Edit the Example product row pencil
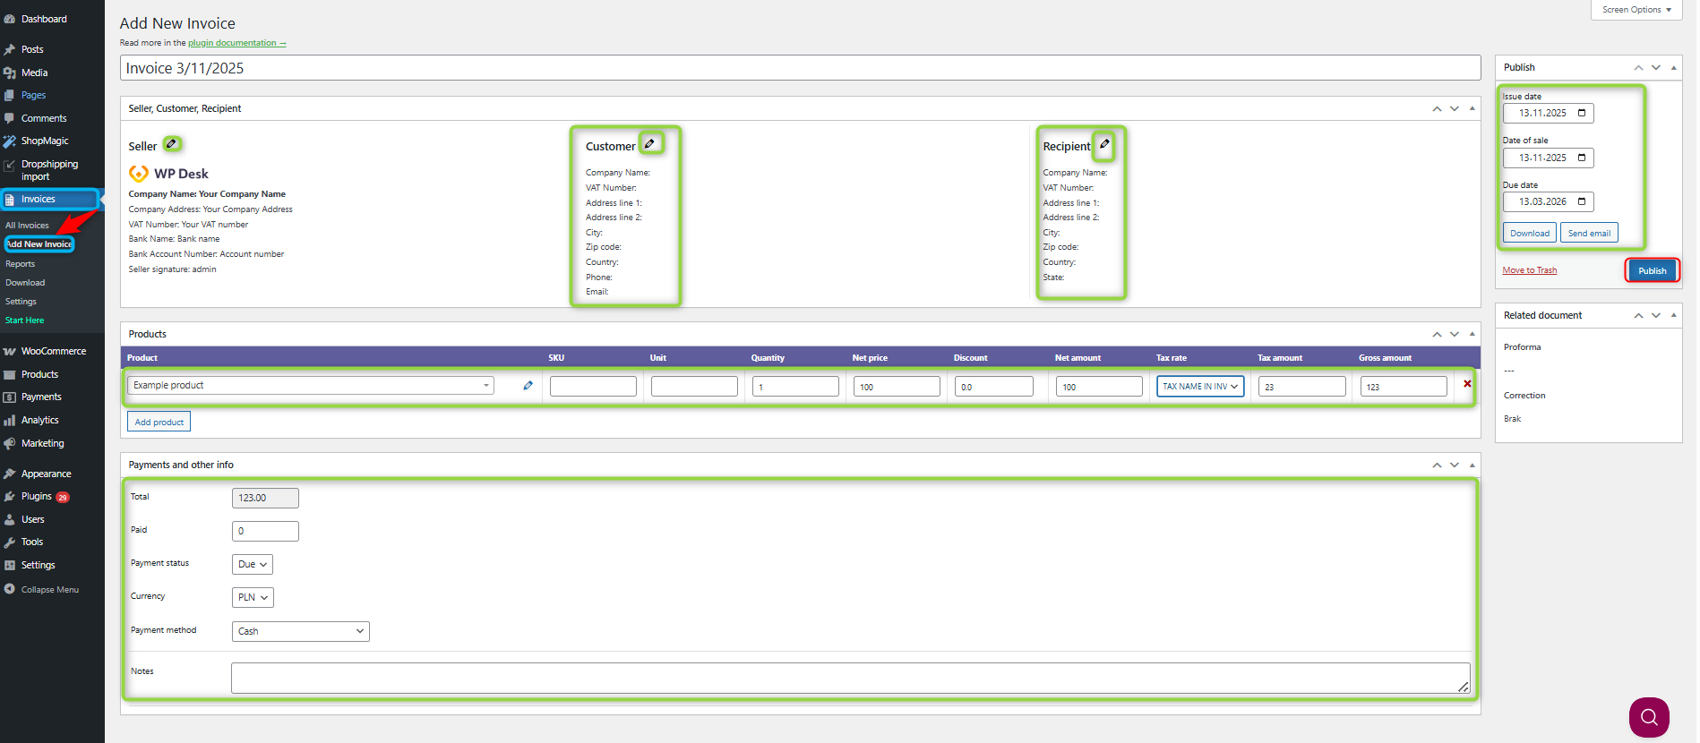This screenshot has height=743, width=1700. click(x=528, y=386)
